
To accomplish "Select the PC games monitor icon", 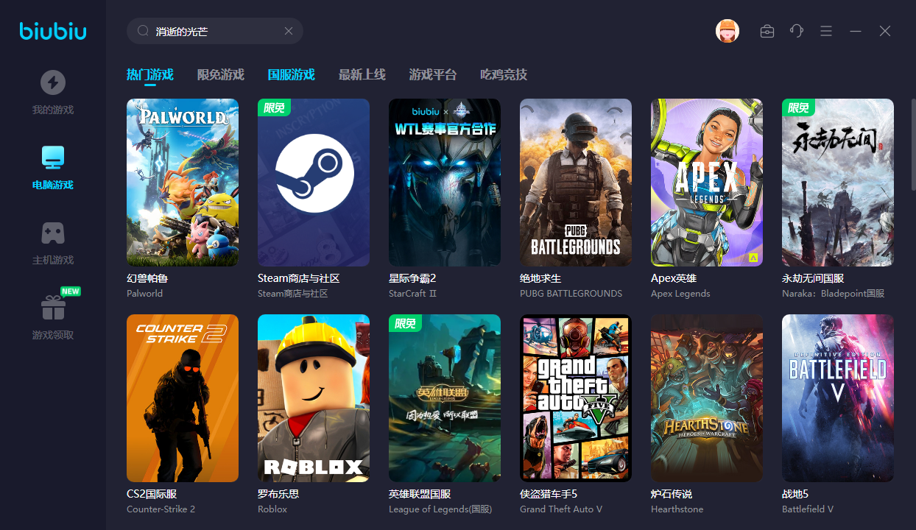I will point(53,158).
